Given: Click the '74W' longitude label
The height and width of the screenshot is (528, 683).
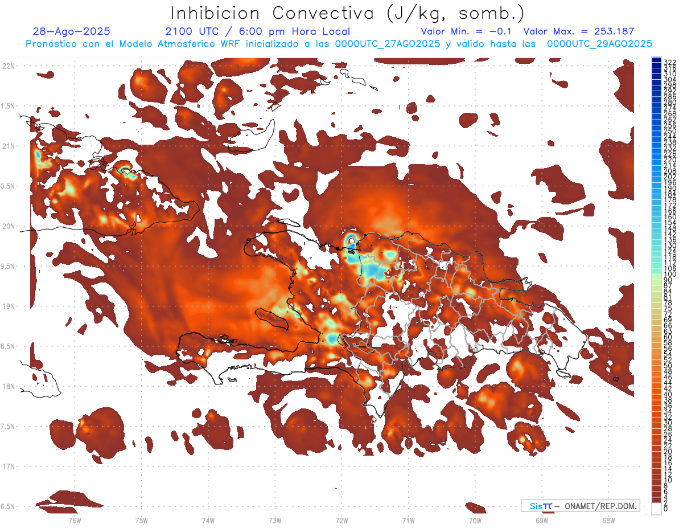Looking at the screenshot, I should tap(208, 520).
